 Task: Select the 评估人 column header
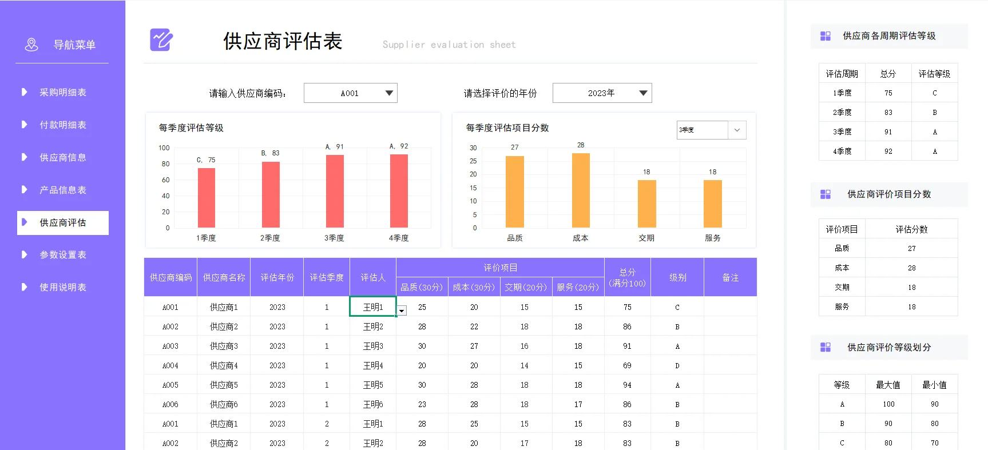[x=373, y=277]
